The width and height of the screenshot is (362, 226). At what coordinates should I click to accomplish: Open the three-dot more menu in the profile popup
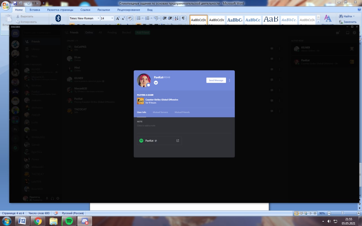pos(229,81)
